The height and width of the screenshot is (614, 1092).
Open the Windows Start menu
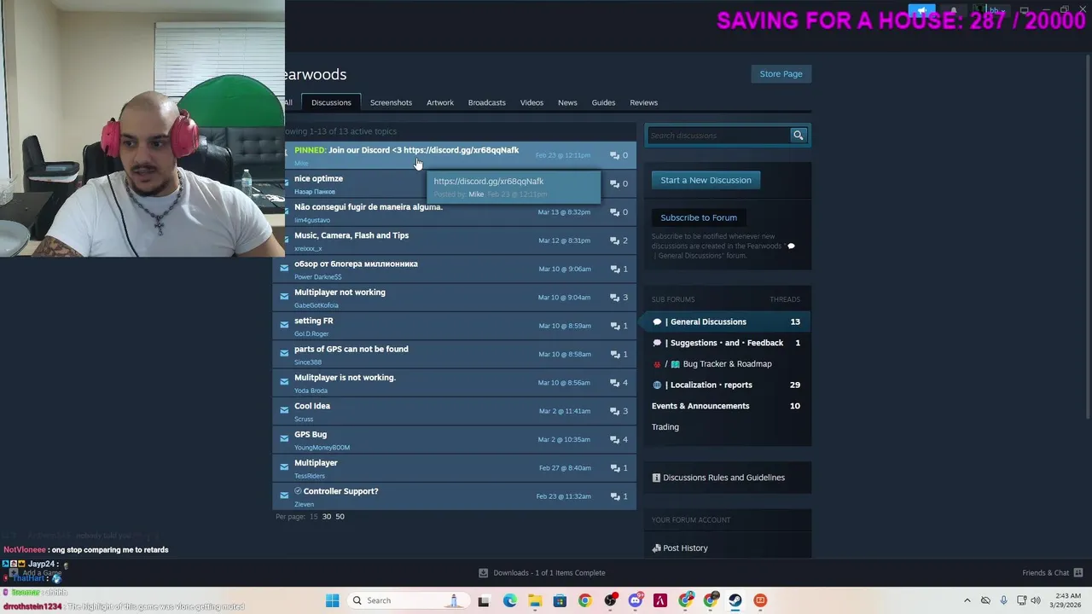tap(332, 600)
